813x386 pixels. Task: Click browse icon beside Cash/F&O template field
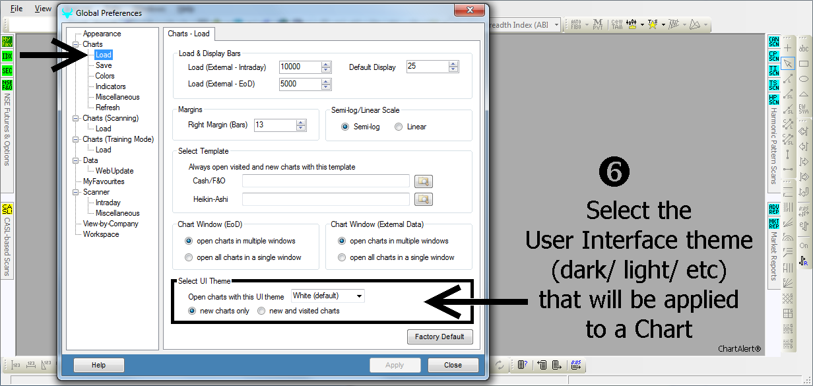[x=424, y=181]
